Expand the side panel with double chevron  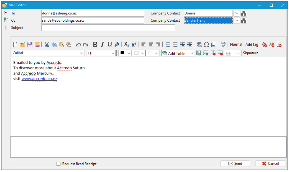pyautogui.click(x=6, y=12)
